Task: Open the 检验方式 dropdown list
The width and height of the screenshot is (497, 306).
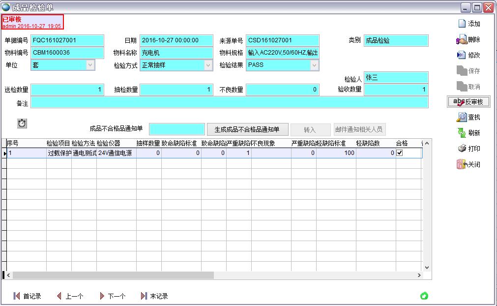Action: [208, 65]
